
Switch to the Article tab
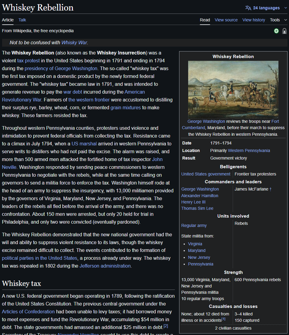click(8, 20)
